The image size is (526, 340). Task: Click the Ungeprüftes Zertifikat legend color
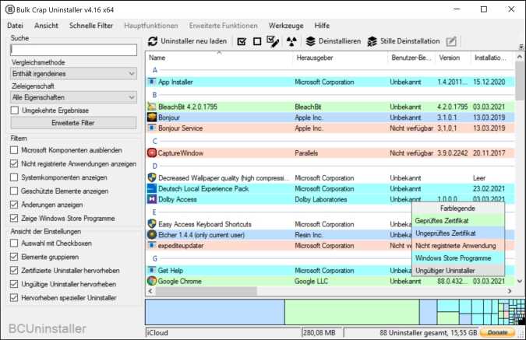(458, 233)
